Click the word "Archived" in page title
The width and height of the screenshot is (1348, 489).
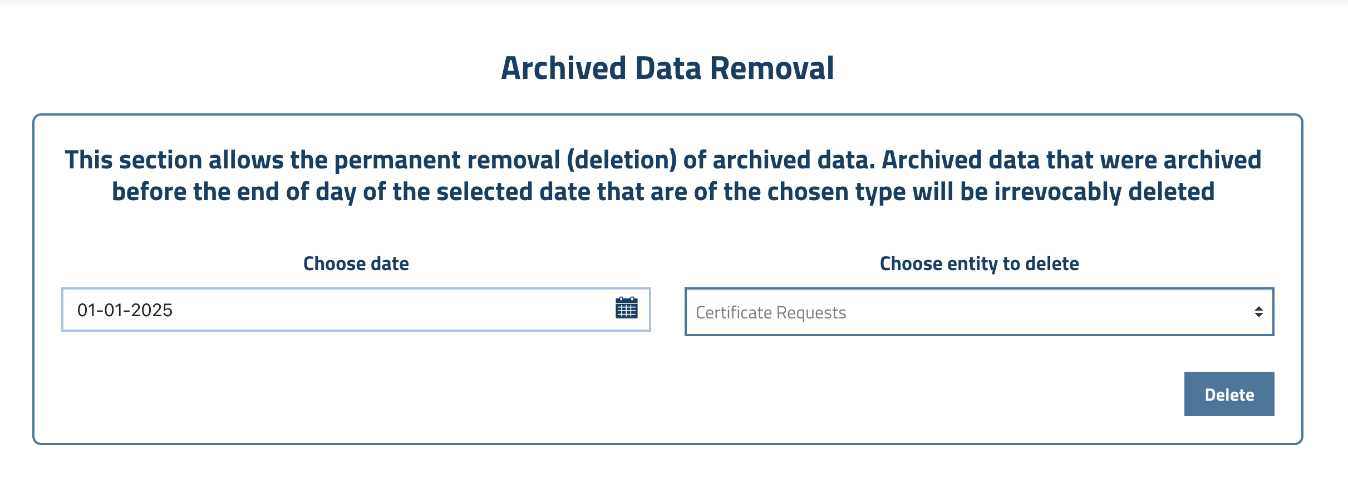[564, 68]
